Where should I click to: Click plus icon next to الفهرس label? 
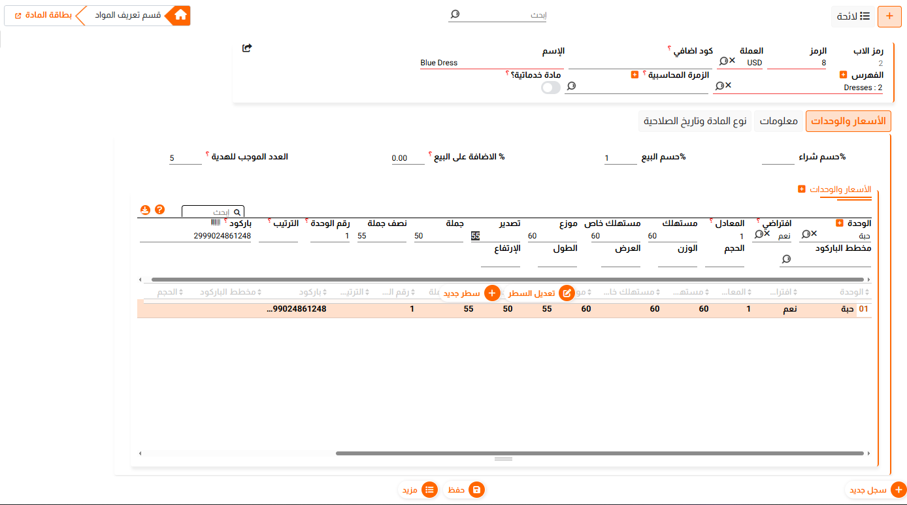[843, 75]
